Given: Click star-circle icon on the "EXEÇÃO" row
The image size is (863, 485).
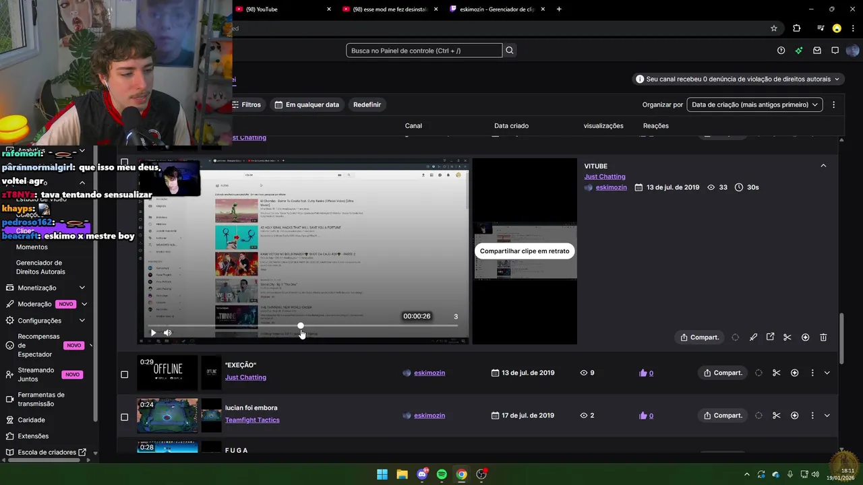Looking at the screenshot, I should tap(794, 373).
